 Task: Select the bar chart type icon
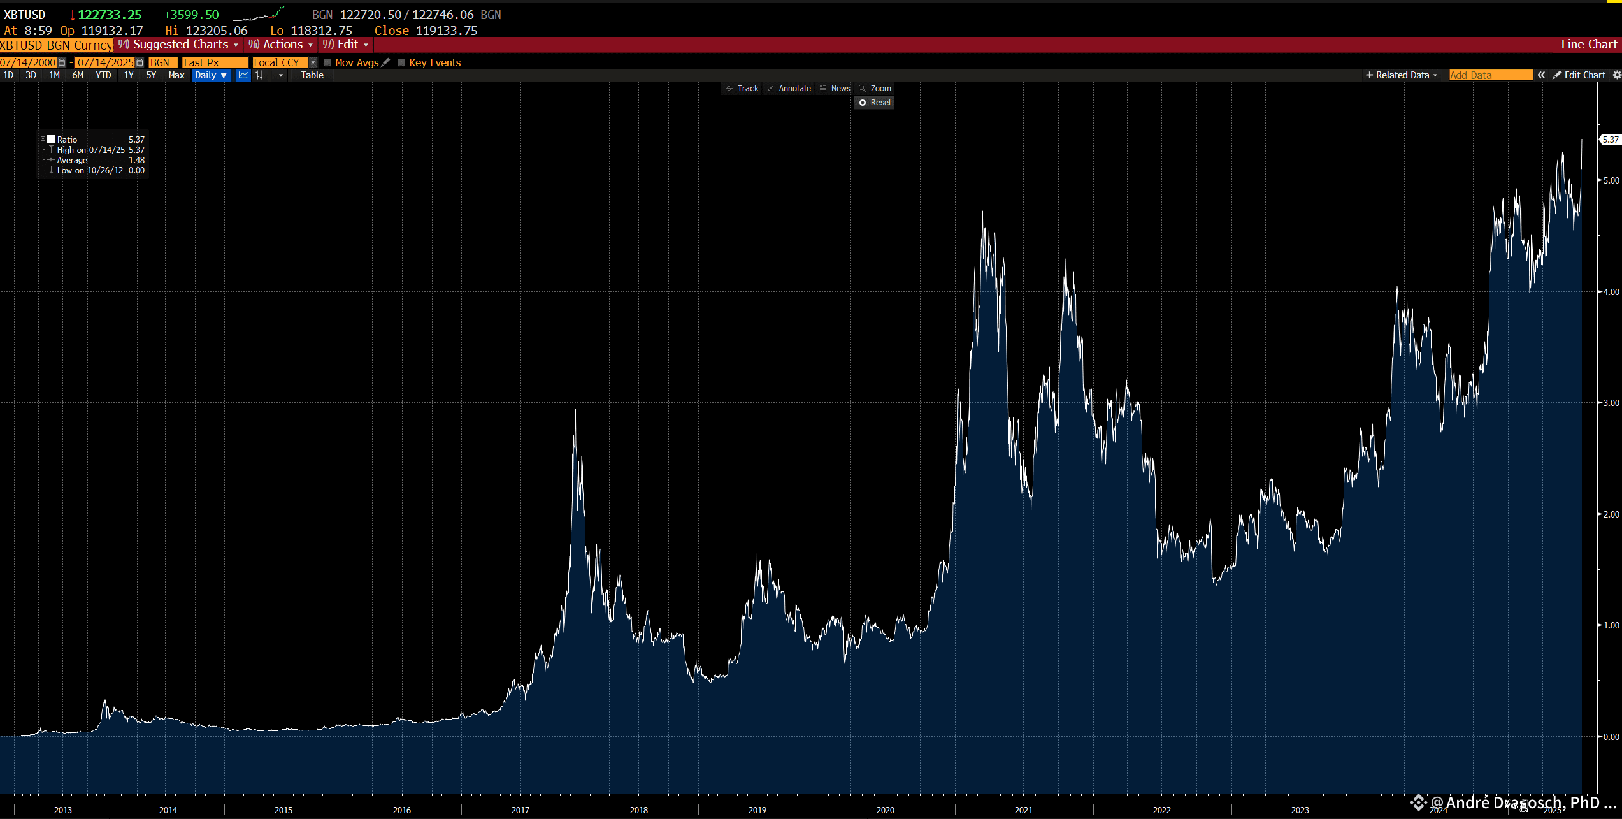click(260, 75)
